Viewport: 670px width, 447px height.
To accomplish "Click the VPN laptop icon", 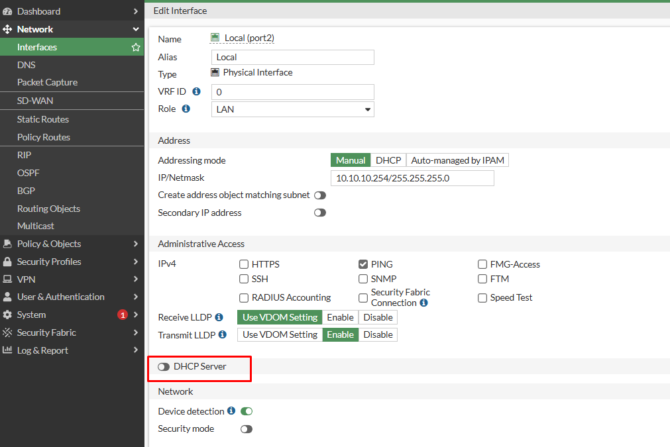I will tap(7, 279).
